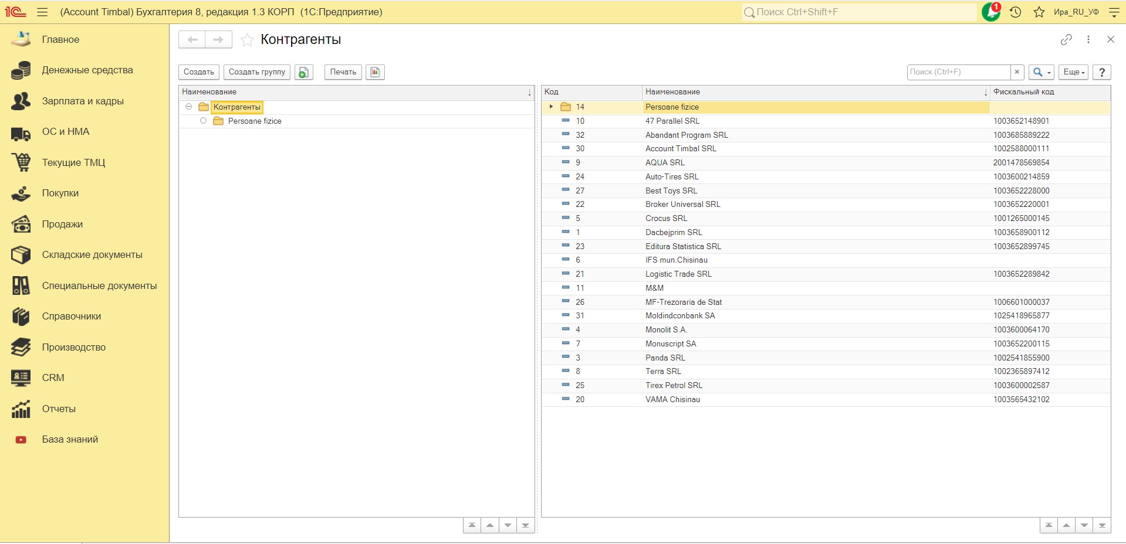
Task: Click fiscal code 1003652148901
Action: (1021, 121)
